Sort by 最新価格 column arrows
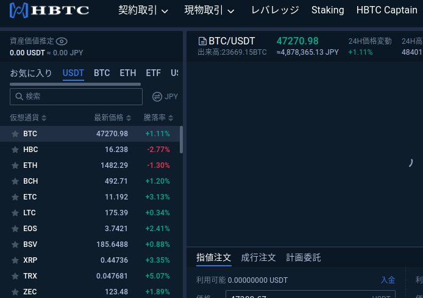423x298 pixels. (x=129, y=118)
